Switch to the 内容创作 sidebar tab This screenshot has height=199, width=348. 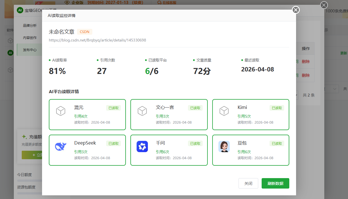30,38
